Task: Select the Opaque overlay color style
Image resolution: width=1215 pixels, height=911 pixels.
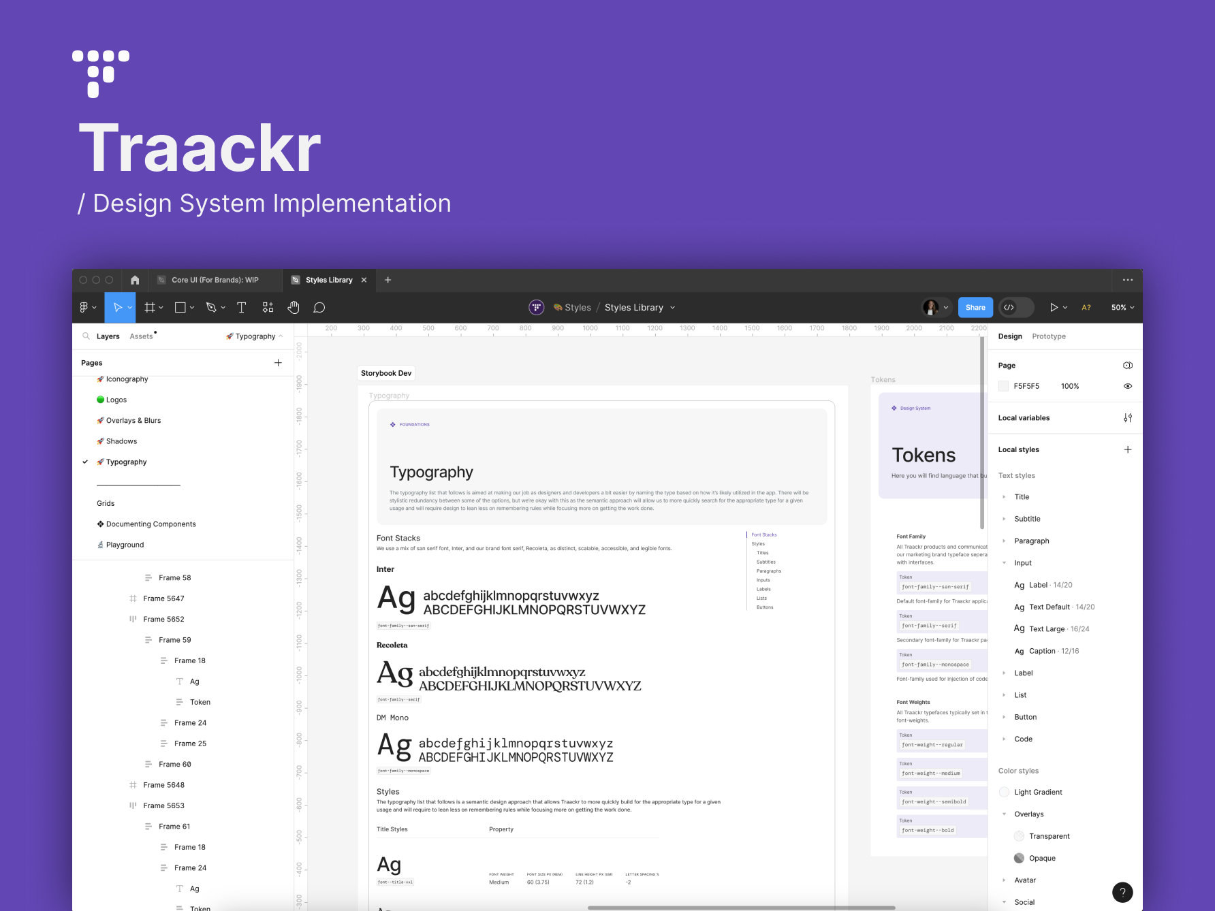Action: 1035,858
